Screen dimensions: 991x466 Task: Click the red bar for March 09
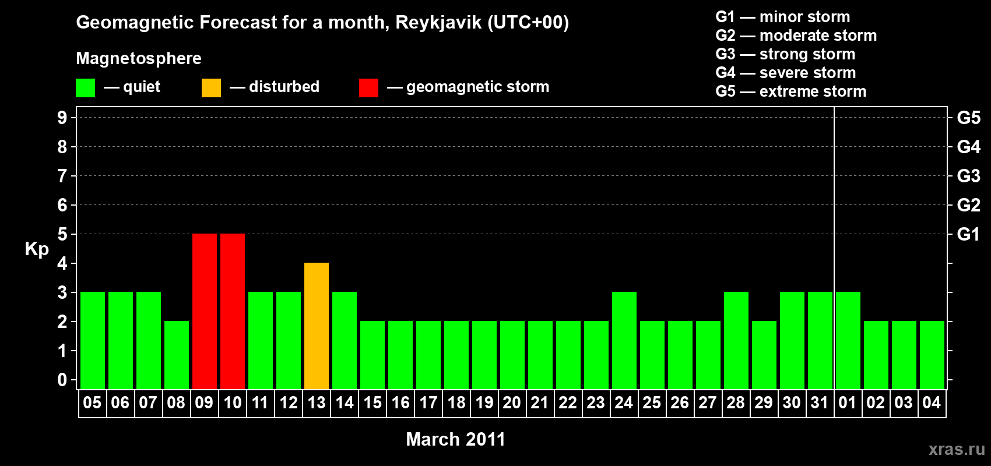coord(205,312)
